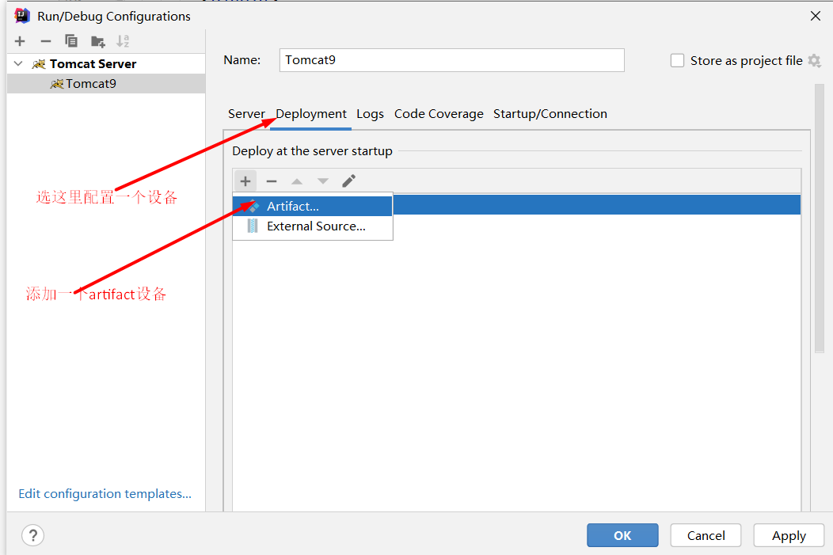
Task: Click the right-side vertical scrollbar
Action: (x=820, y=218)
